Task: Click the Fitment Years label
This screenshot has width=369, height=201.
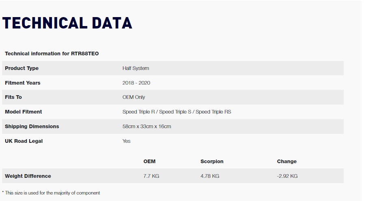Action: pos(23,83)
